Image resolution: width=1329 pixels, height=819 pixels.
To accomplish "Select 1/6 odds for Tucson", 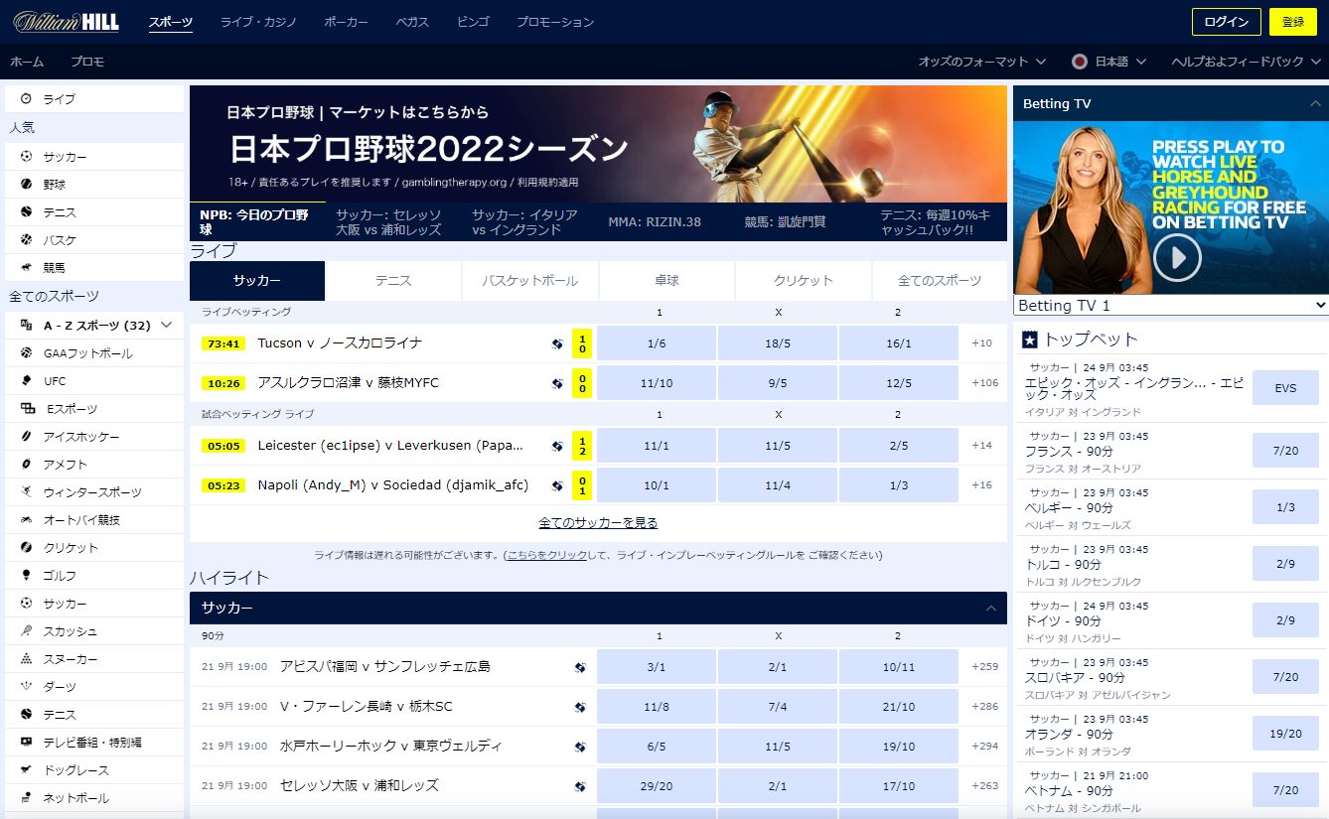I will click(657, 343).
